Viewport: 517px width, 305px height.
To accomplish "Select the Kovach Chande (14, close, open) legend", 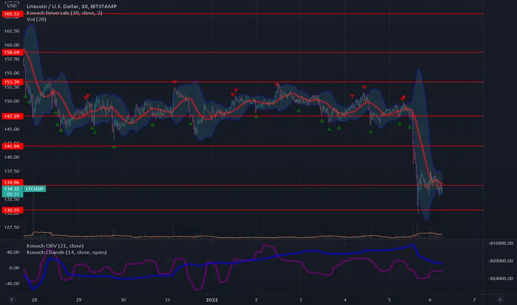I will (67, 252).
